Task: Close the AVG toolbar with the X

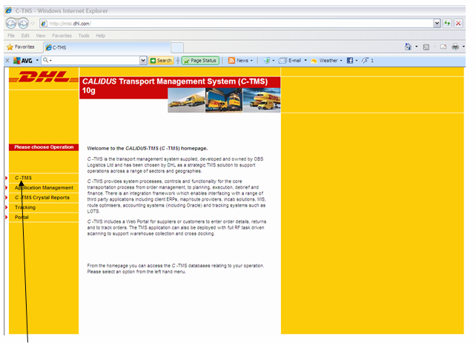Action: (x=7, y=61)
